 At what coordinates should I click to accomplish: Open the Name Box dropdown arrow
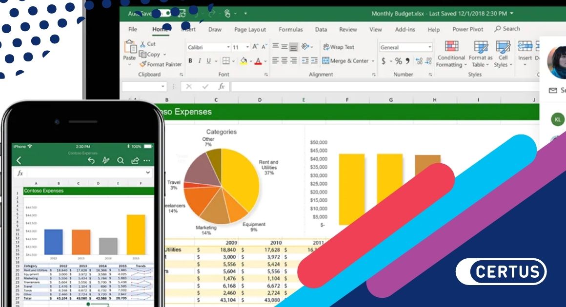[163, 86]
